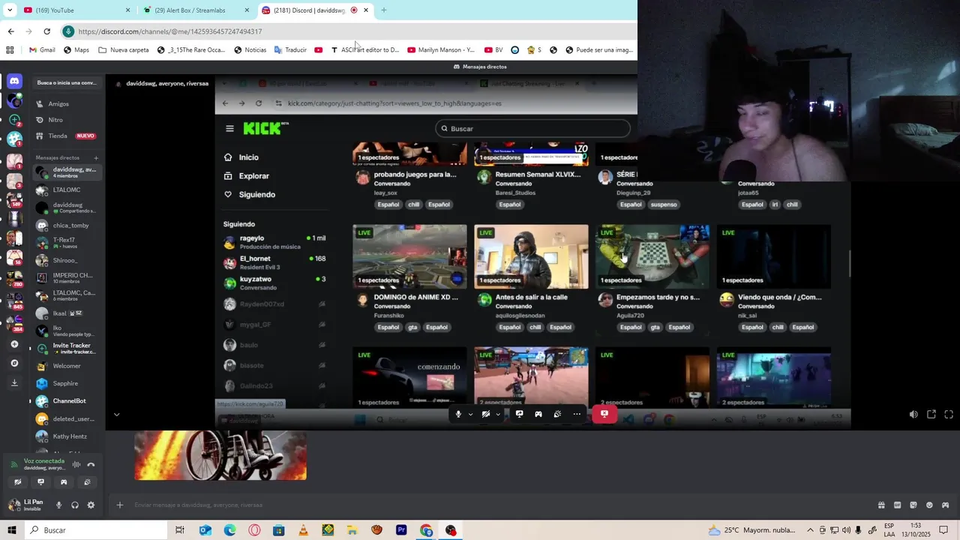Open Discord home direct messages icon
960x540 pixels.
tap(14, 81)
